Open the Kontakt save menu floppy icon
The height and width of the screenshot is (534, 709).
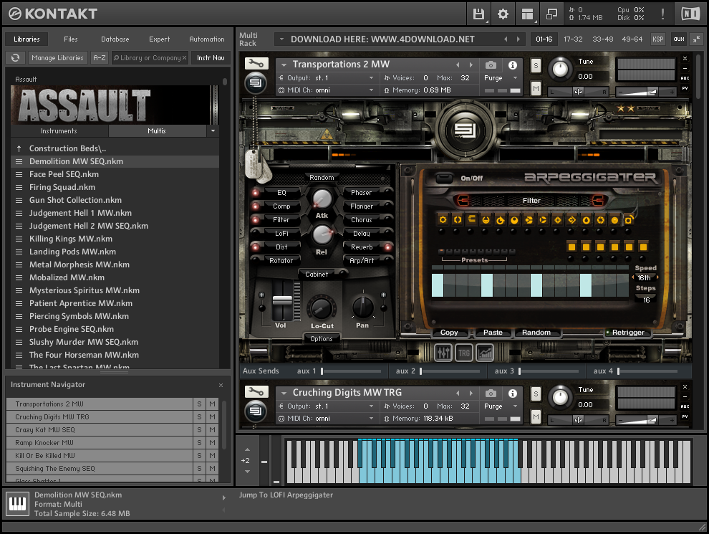tap(478, 14)
